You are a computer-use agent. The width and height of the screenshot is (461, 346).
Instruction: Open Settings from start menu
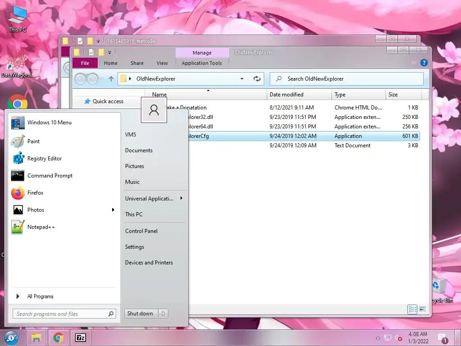[134, 247]
